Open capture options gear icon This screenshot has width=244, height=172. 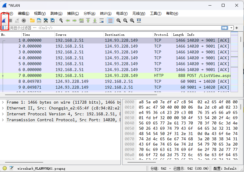24,21
